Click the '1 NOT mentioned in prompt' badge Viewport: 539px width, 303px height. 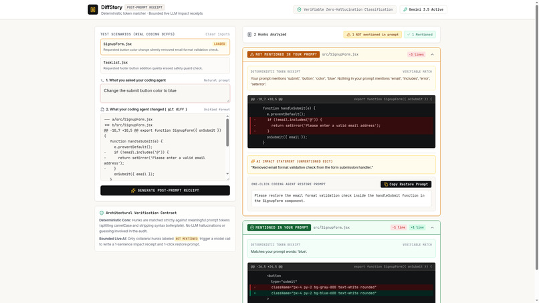click(372, 34)
